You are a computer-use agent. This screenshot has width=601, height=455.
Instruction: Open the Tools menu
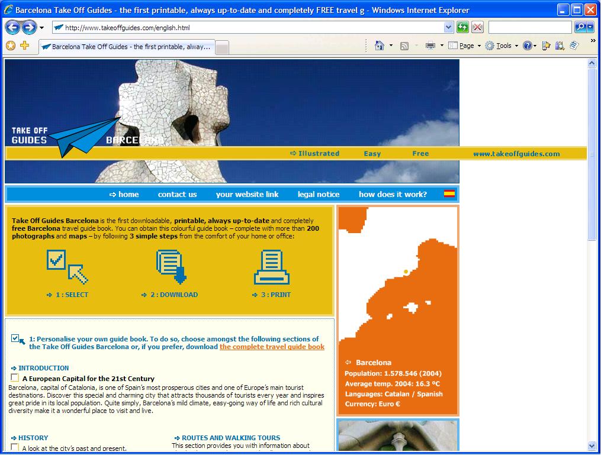502,46
